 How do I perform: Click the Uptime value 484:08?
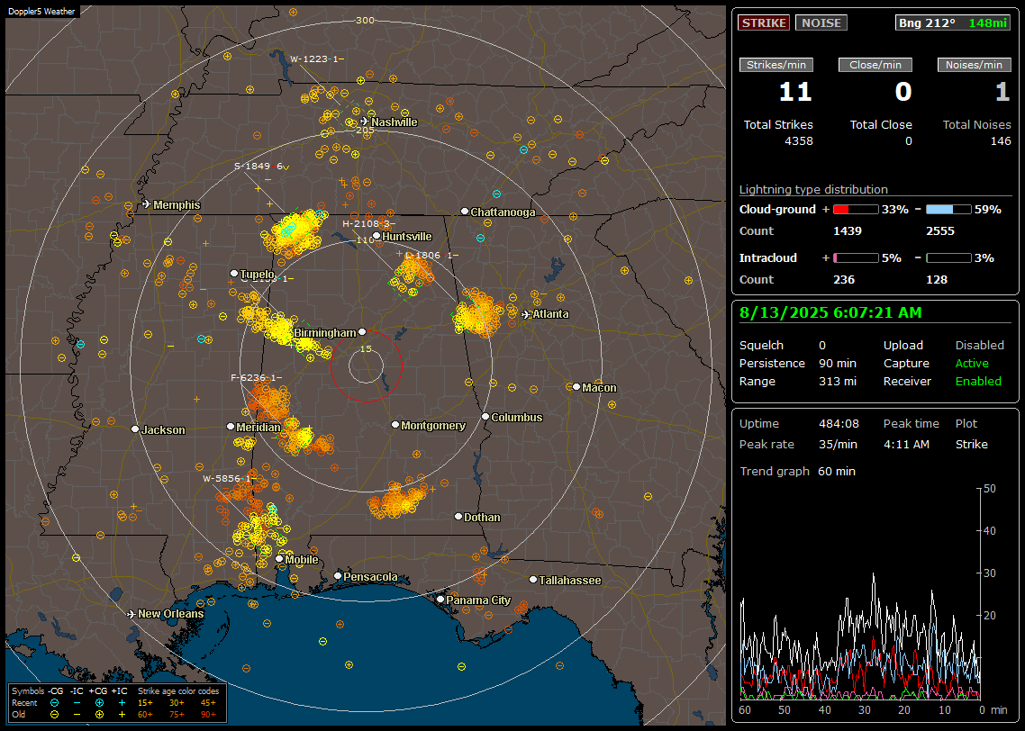tap(839, 424)
